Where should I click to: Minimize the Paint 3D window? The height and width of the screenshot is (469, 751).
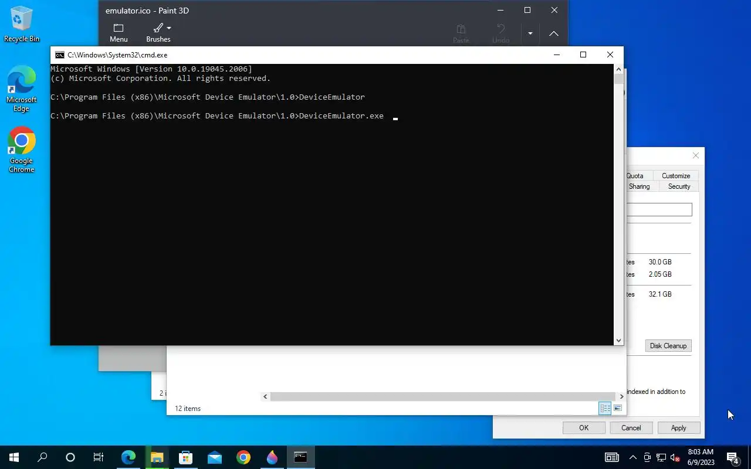click(x=500, y=11)
